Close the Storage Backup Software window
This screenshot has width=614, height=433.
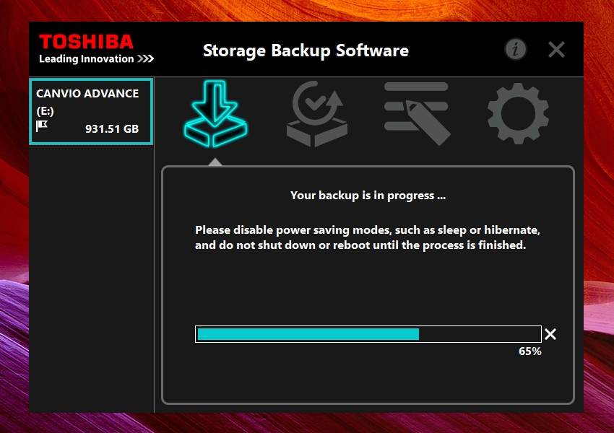tap(556, 50)
